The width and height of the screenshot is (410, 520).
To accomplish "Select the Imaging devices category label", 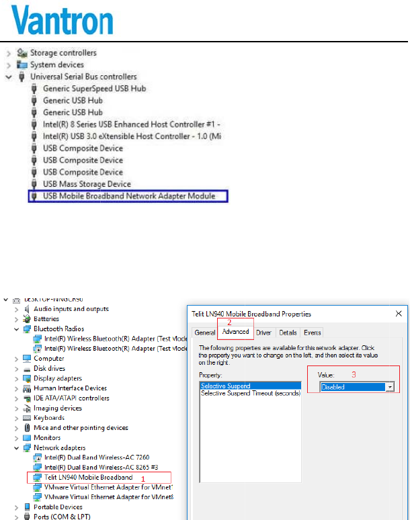I will [x=58, y=408].
